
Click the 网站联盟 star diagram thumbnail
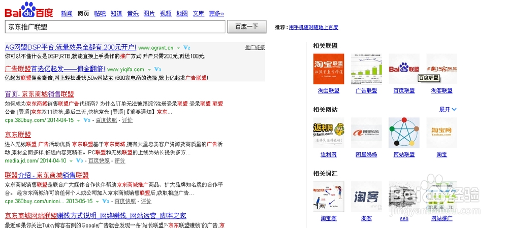click(404, 133)
